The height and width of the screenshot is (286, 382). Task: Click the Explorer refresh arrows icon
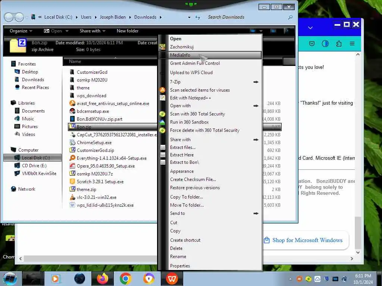(x=198, y=17)
